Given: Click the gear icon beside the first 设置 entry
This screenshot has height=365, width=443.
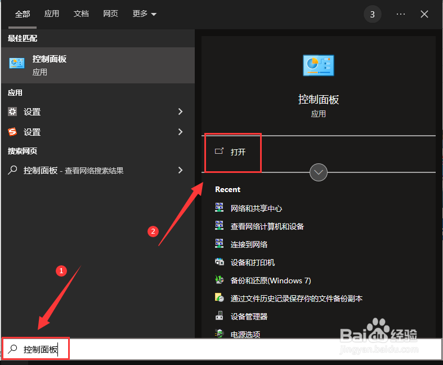Looking at the screenshot, I should tap(12, 112).
